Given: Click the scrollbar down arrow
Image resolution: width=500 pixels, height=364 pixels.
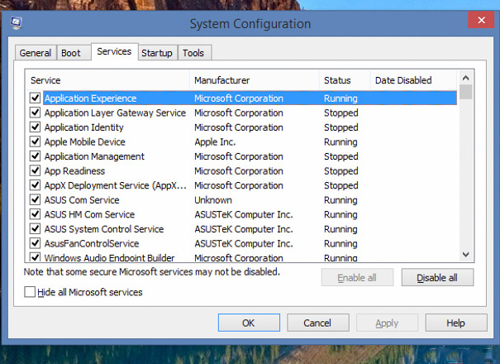Looking at the screenshot, I should [x=465, y=255].
